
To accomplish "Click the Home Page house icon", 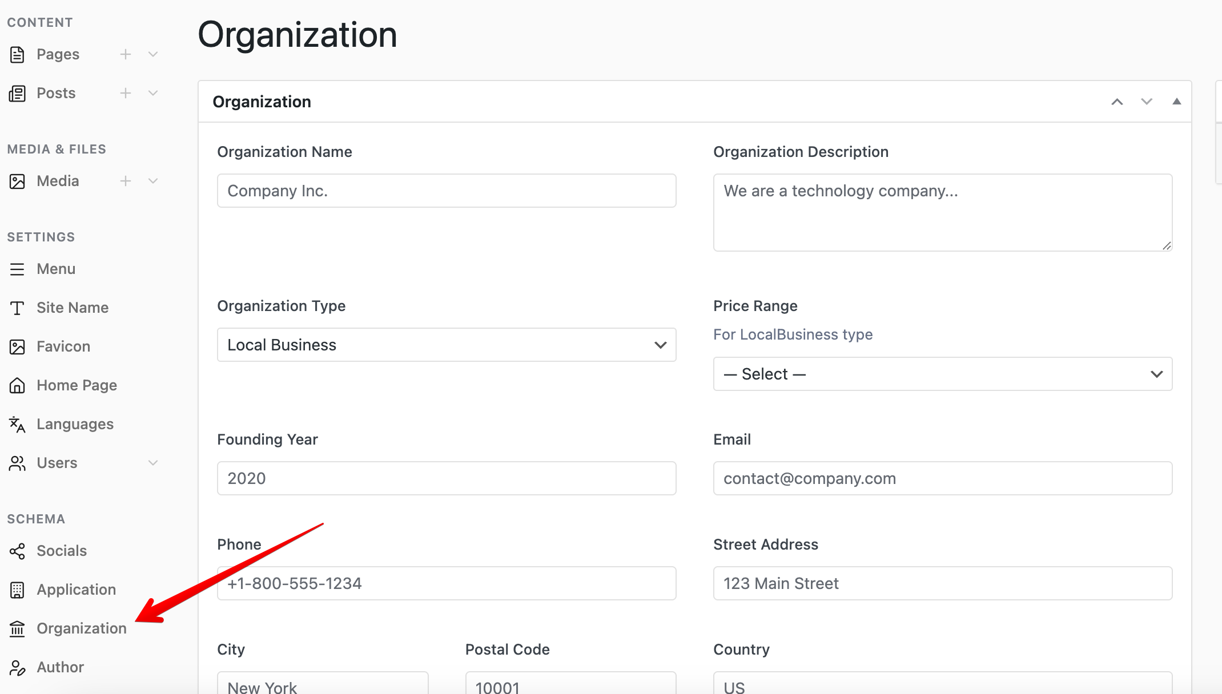I will 17,385.
